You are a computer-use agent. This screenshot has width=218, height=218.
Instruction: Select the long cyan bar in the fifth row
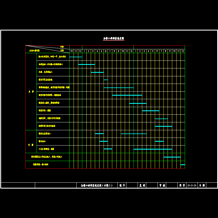(x=119, y=88)
